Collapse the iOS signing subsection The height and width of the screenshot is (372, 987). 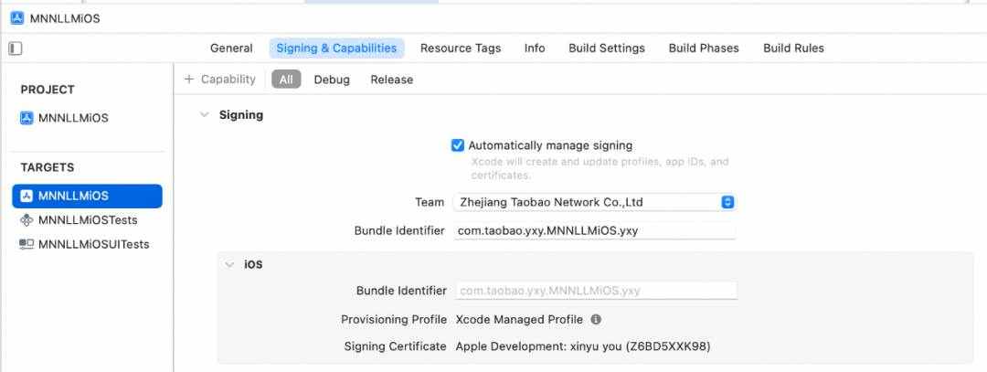pyautogui.click(x=229, y=264)
